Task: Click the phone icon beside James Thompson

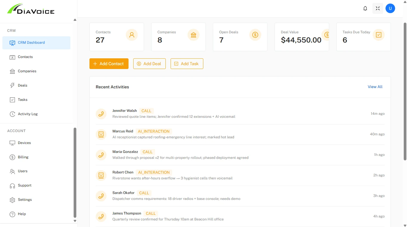Action: pos(101,216)
